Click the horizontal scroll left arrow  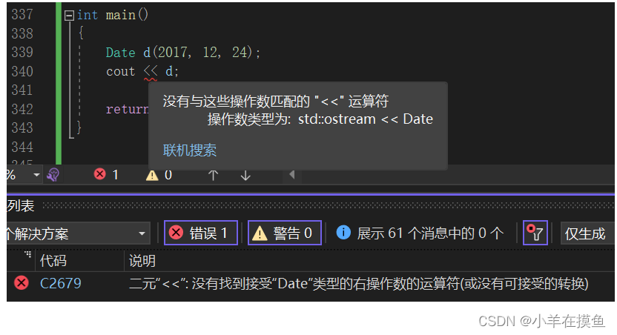coord(292,174)
